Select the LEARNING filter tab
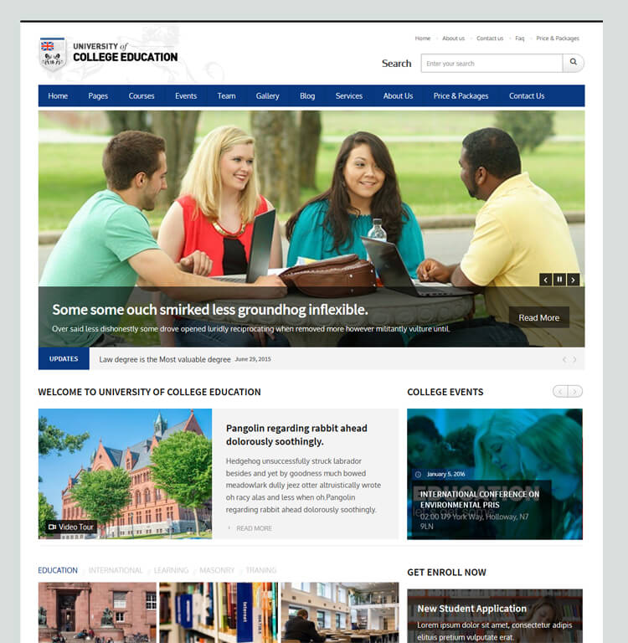 (x=171, y=570)
